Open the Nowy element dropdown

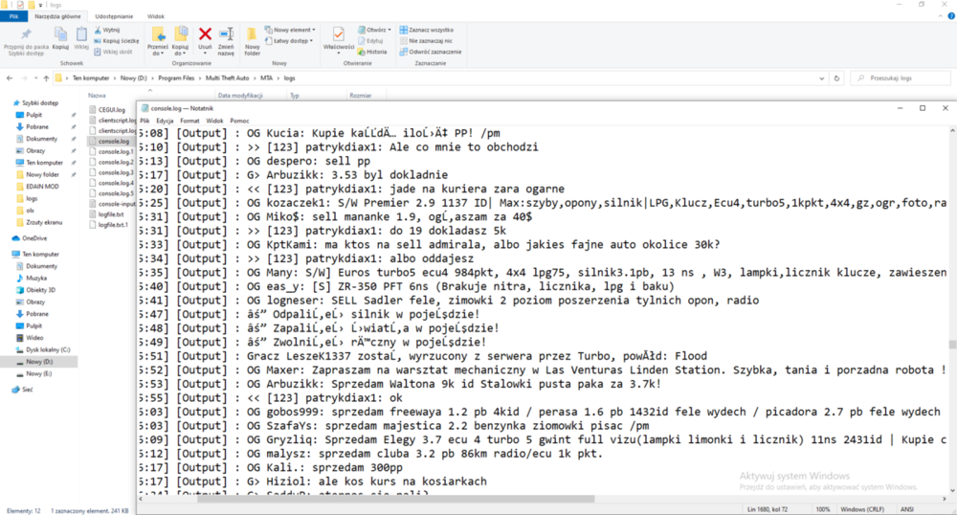click(x=290, y=30)
